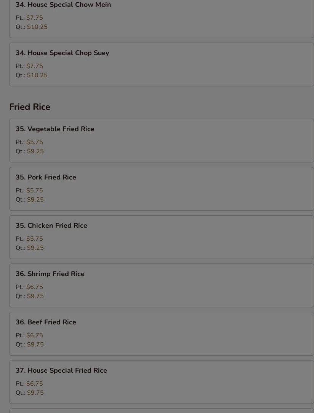Image resolution: width=314 pixels, height=413 pixels.
Task: Open the Vegetable Fried Rice item
Action: point(55,129)
